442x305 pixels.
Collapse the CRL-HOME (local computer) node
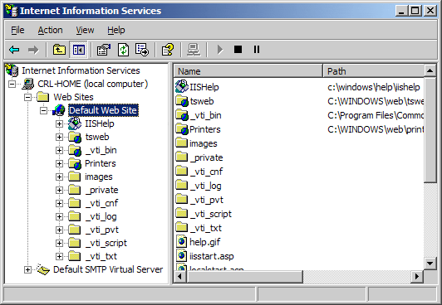point(12,84)
